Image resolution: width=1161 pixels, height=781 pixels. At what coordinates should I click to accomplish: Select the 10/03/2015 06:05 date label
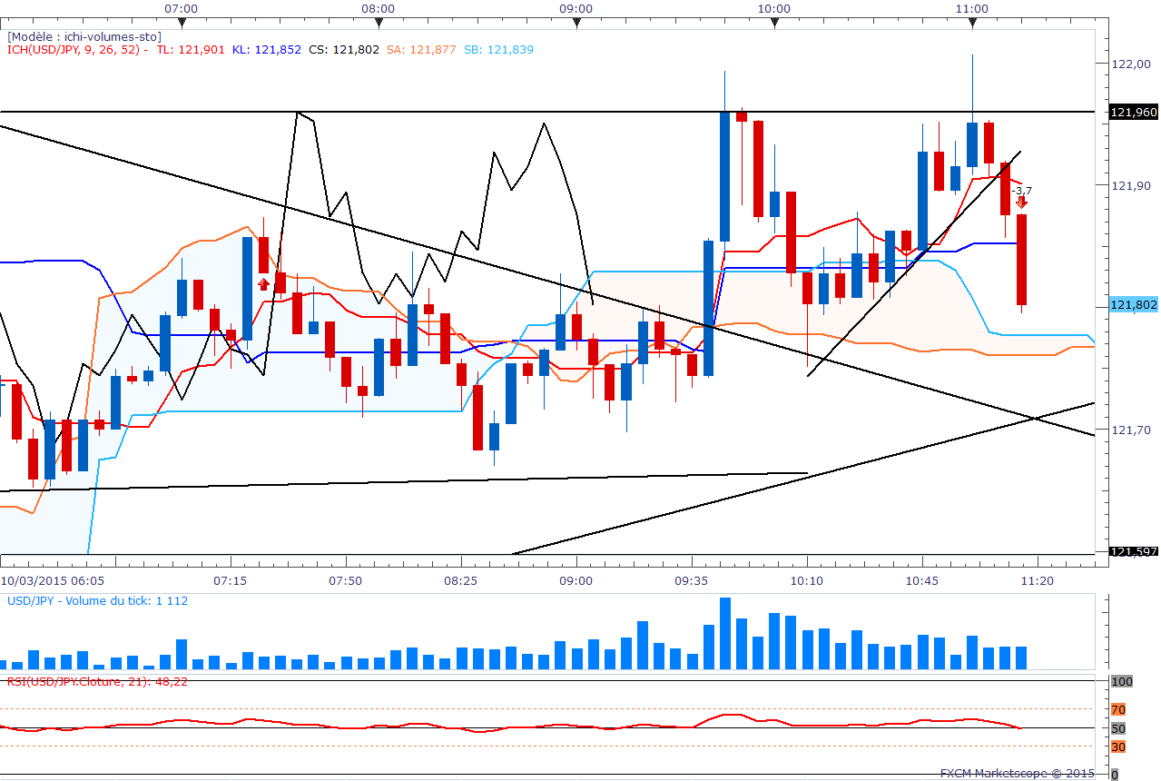pos(52,579)
